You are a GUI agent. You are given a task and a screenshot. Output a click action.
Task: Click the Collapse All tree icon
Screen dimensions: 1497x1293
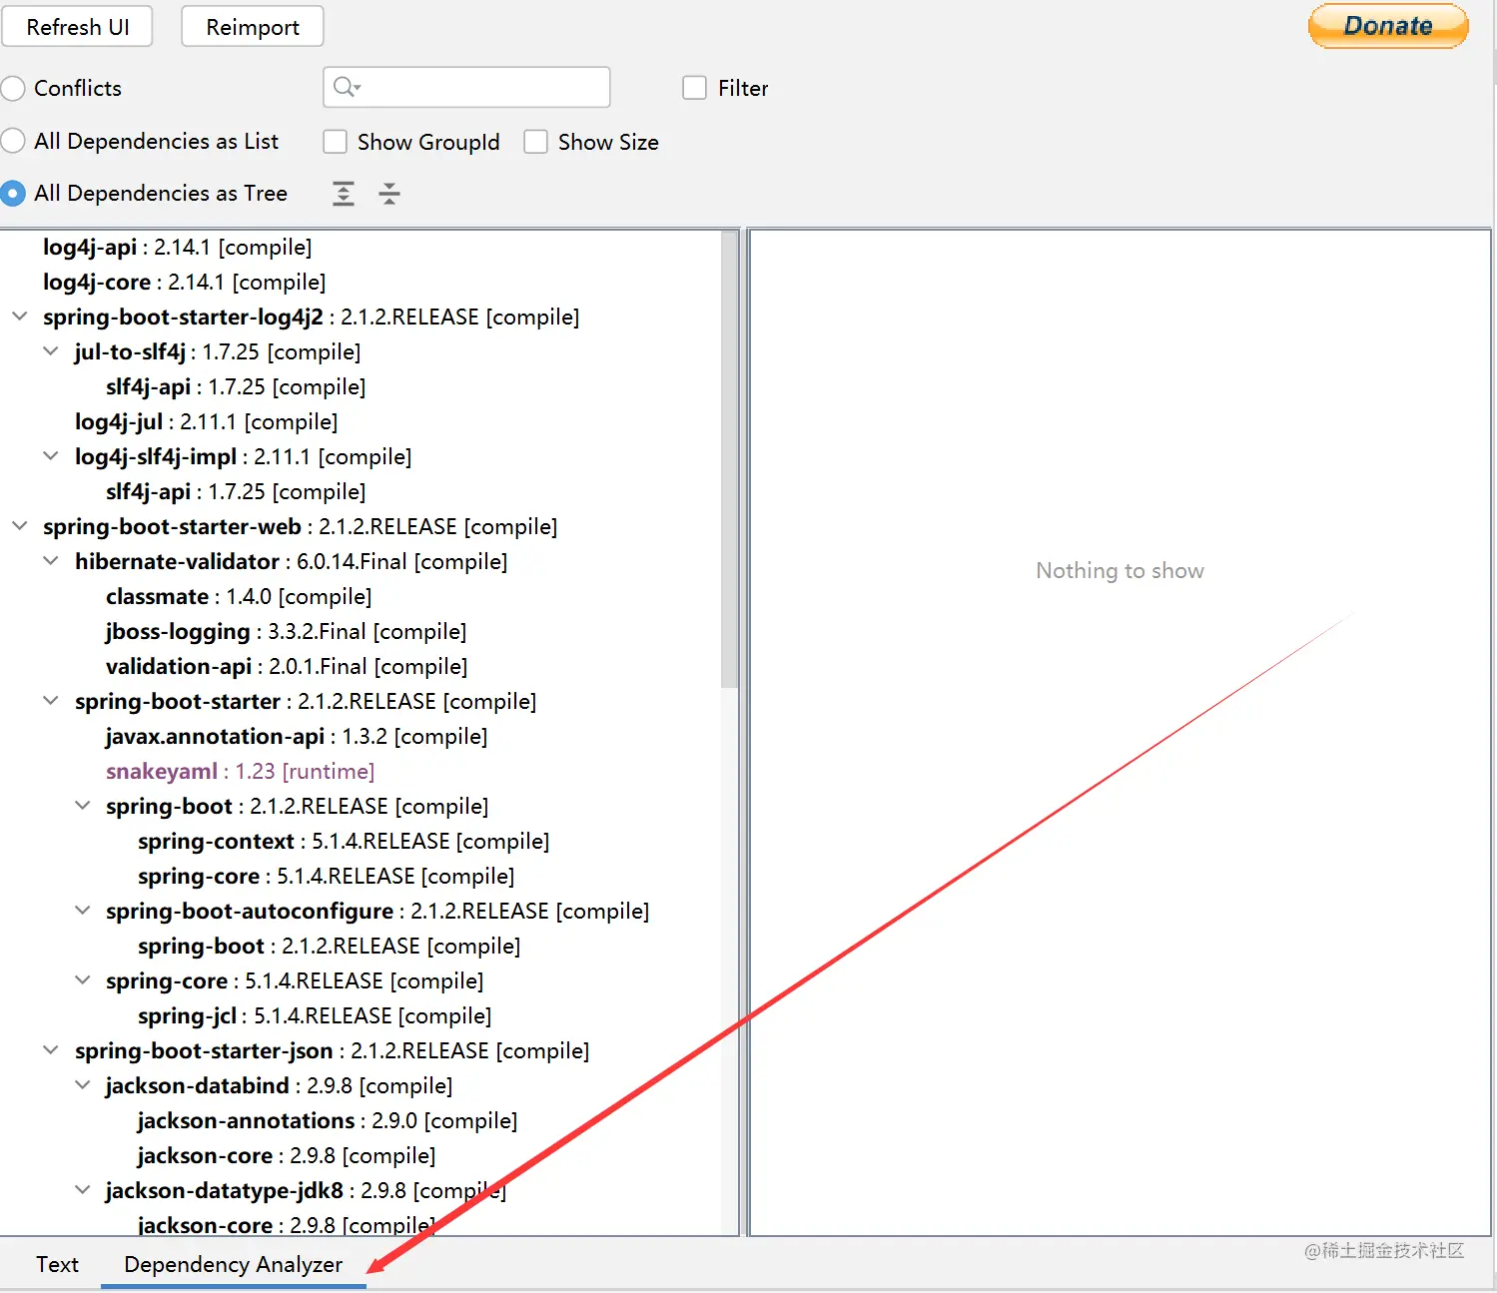(x=389, y=194)
